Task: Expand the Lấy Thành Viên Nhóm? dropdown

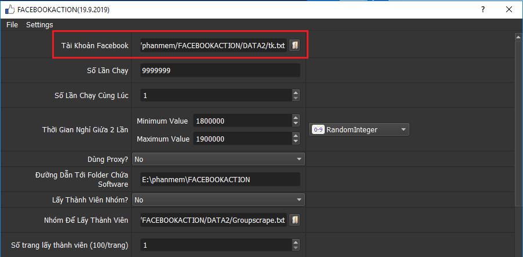Action: click(x=219, y=200)
